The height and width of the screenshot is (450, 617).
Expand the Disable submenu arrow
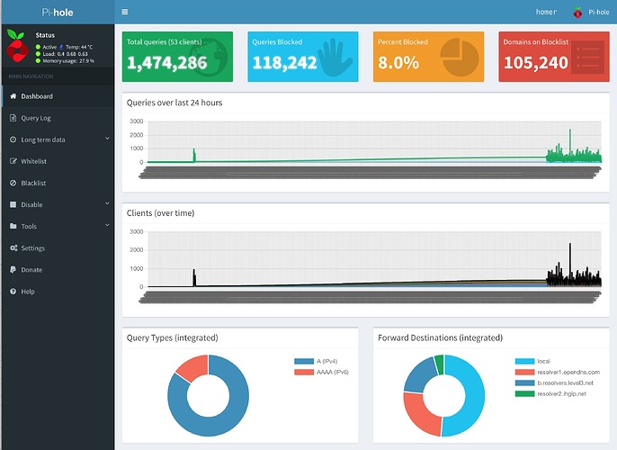coord(107,204)
